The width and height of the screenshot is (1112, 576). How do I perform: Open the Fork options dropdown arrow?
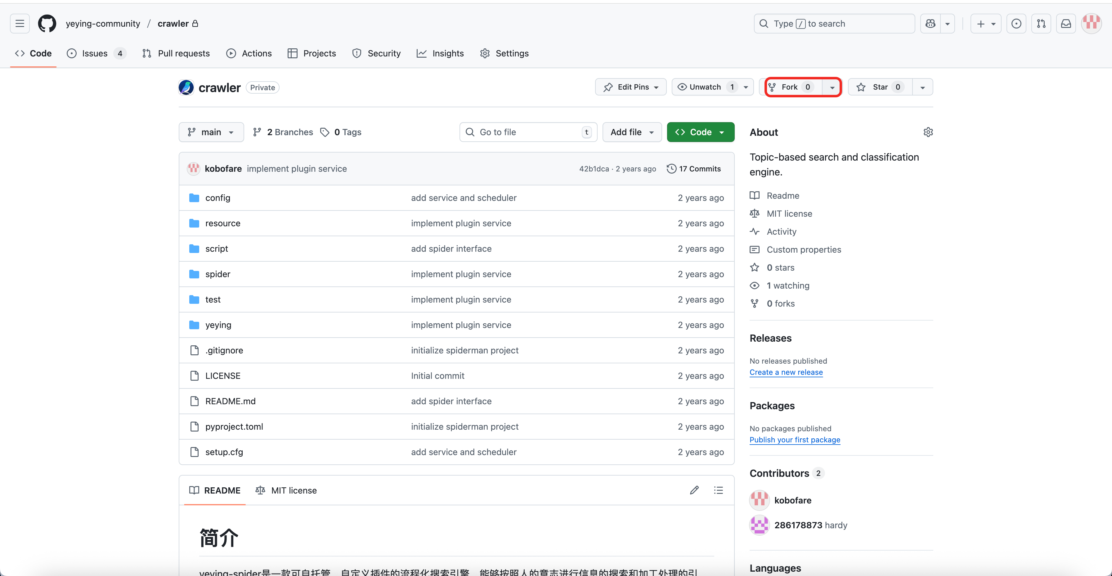tap(832, 87)
